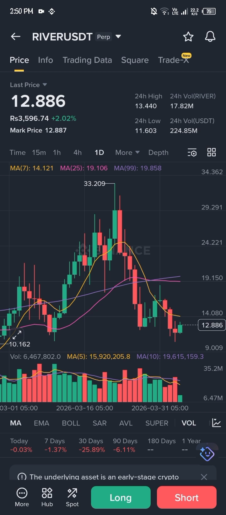Dismiss early-stage crypto warning with X
Screen dimensions: 226x515
(204, 477)
